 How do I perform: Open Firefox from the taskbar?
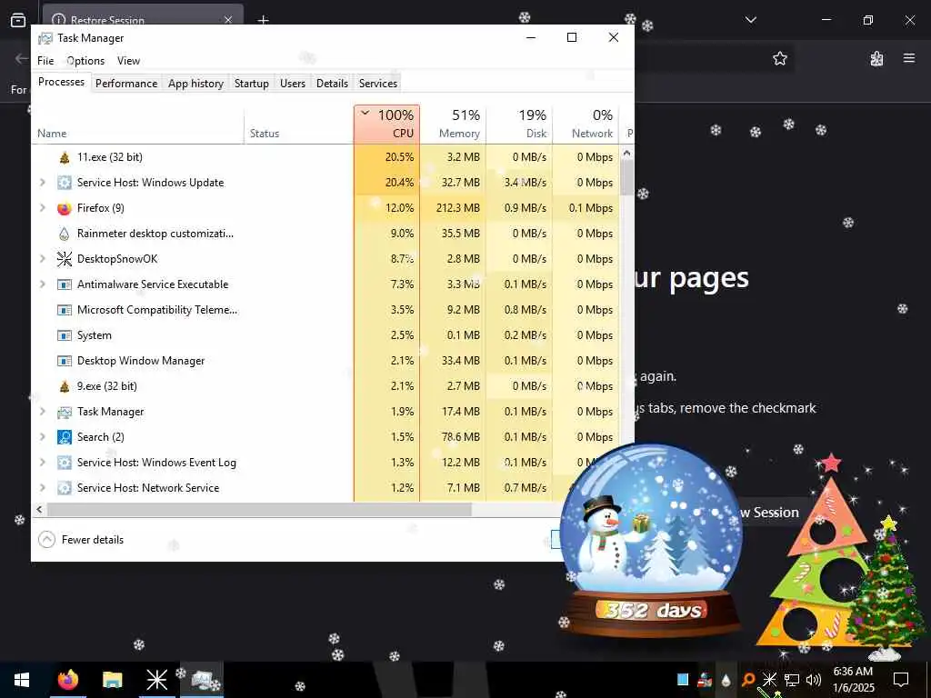(x=67, y=680)
